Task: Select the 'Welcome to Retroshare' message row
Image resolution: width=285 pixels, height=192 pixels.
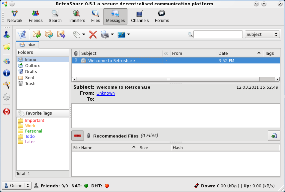Action: click(176, 60)
